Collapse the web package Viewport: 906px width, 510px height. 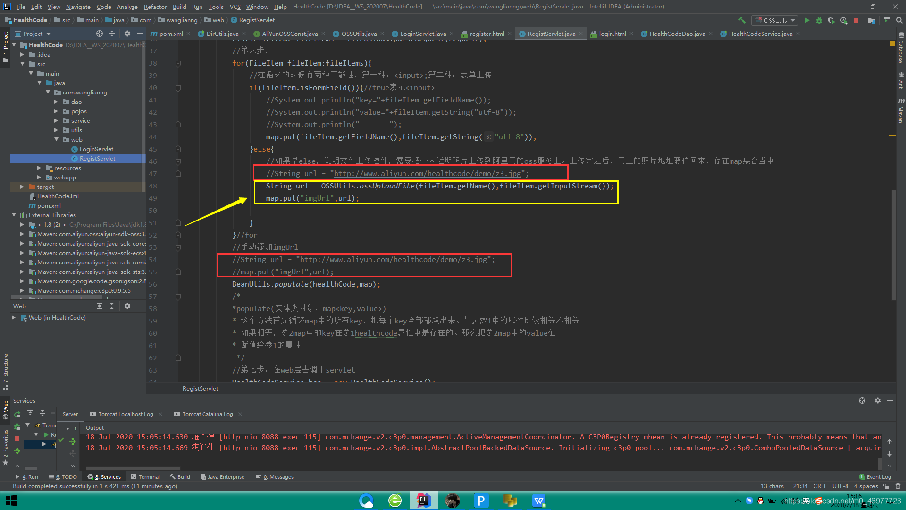point(56,139)
